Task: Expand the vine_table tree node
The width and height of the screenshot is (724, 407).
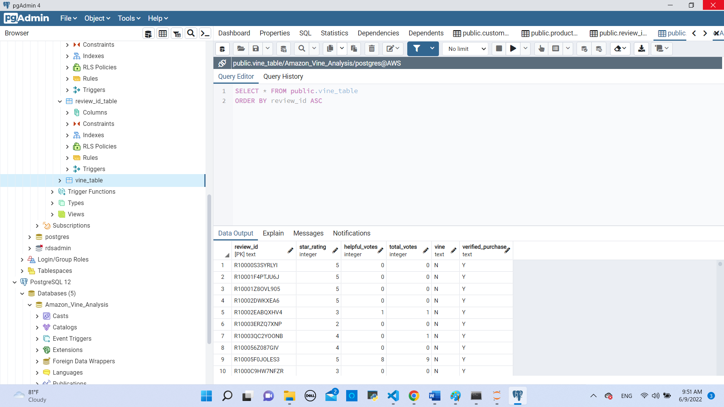Action: [60, 181]
